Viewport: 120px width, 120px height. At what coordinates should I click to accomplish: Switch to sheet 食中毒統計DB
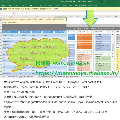point(88,77)
